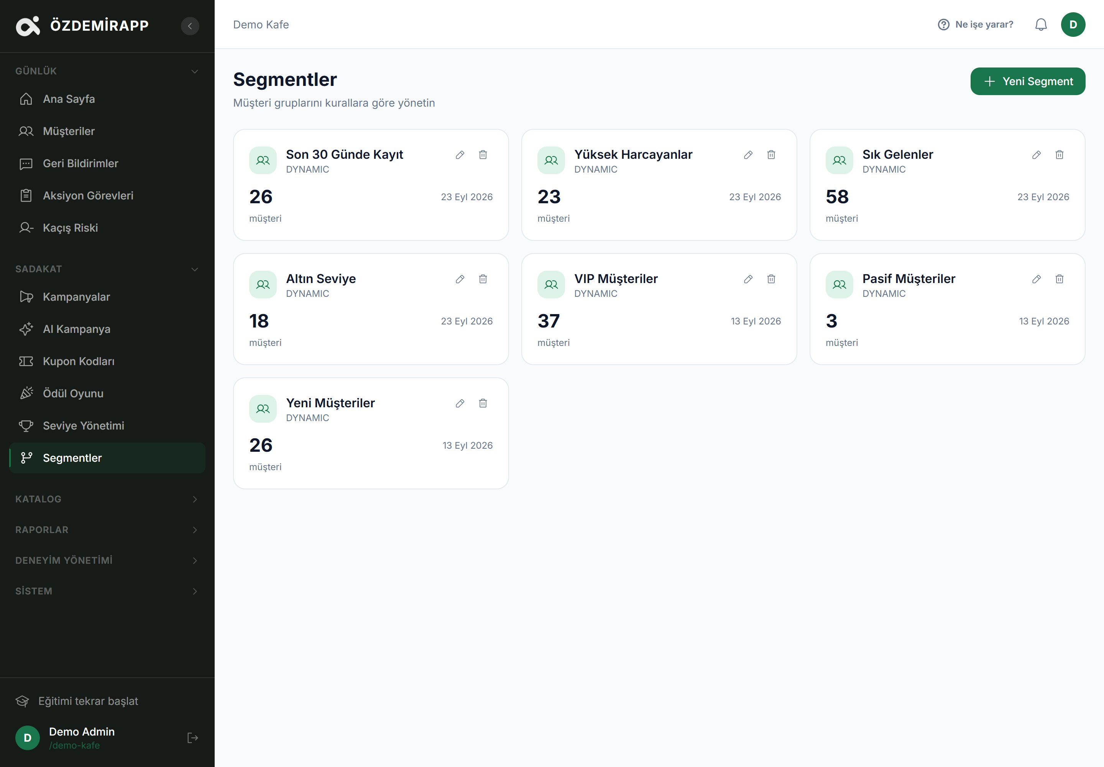
Task: Delete the Yüksek Harcayanlar segment
Action: pyautogui.click(x=771, y=155)
